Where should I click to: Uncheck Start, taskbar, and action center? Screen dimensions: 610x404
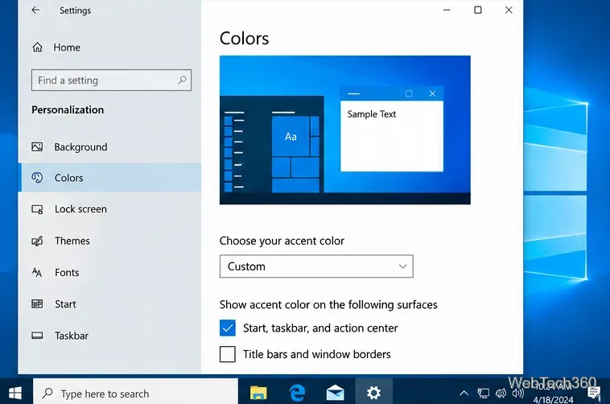pos(228,328)
